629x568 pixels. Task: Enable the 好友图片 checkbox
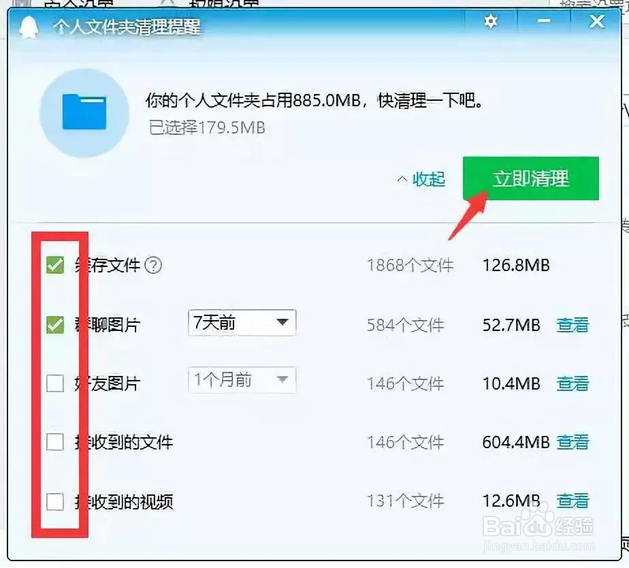coord(54,383)
